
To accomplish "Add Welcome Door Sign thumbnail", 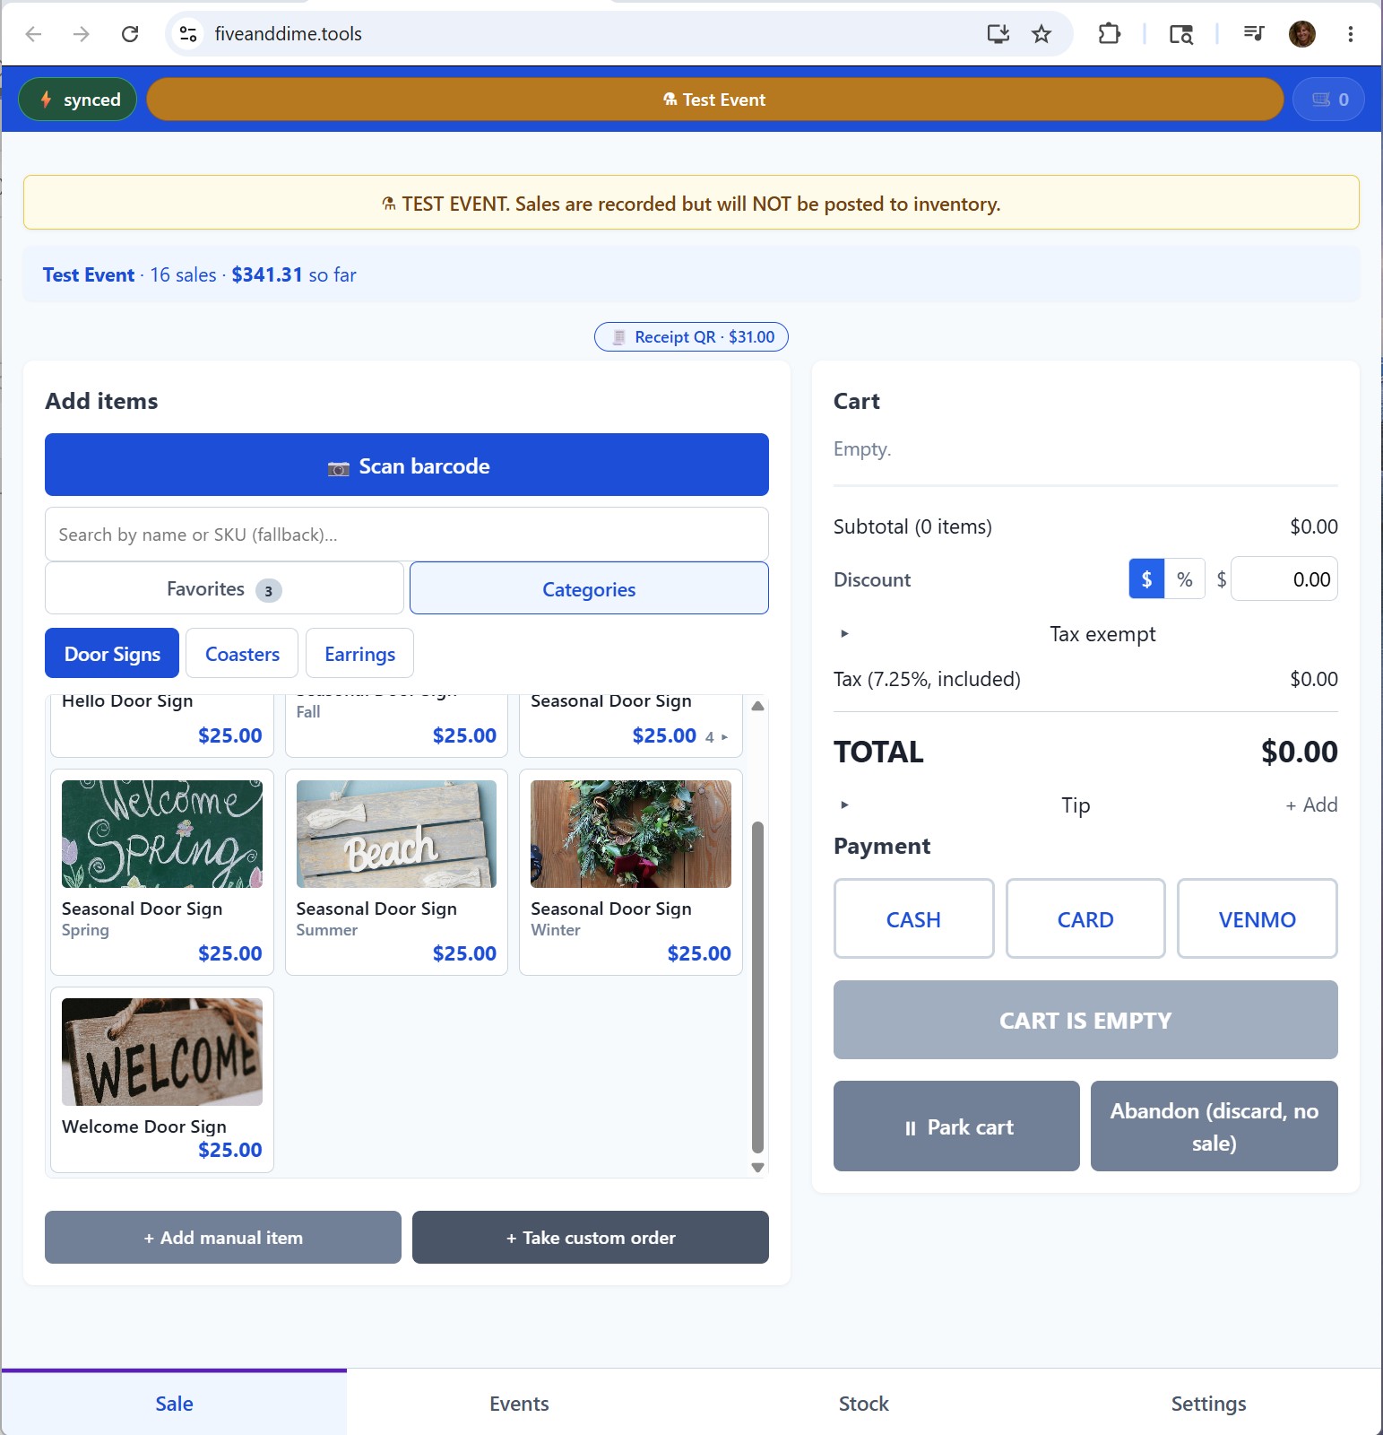I will tap(162, 1052).
